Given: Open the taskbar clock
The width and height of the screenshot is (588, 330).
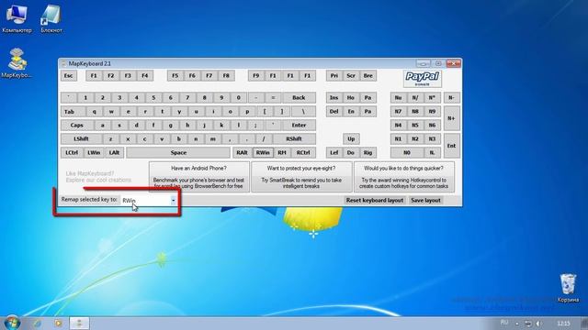Looking at the screenshot, I should (x=563, y=324).
